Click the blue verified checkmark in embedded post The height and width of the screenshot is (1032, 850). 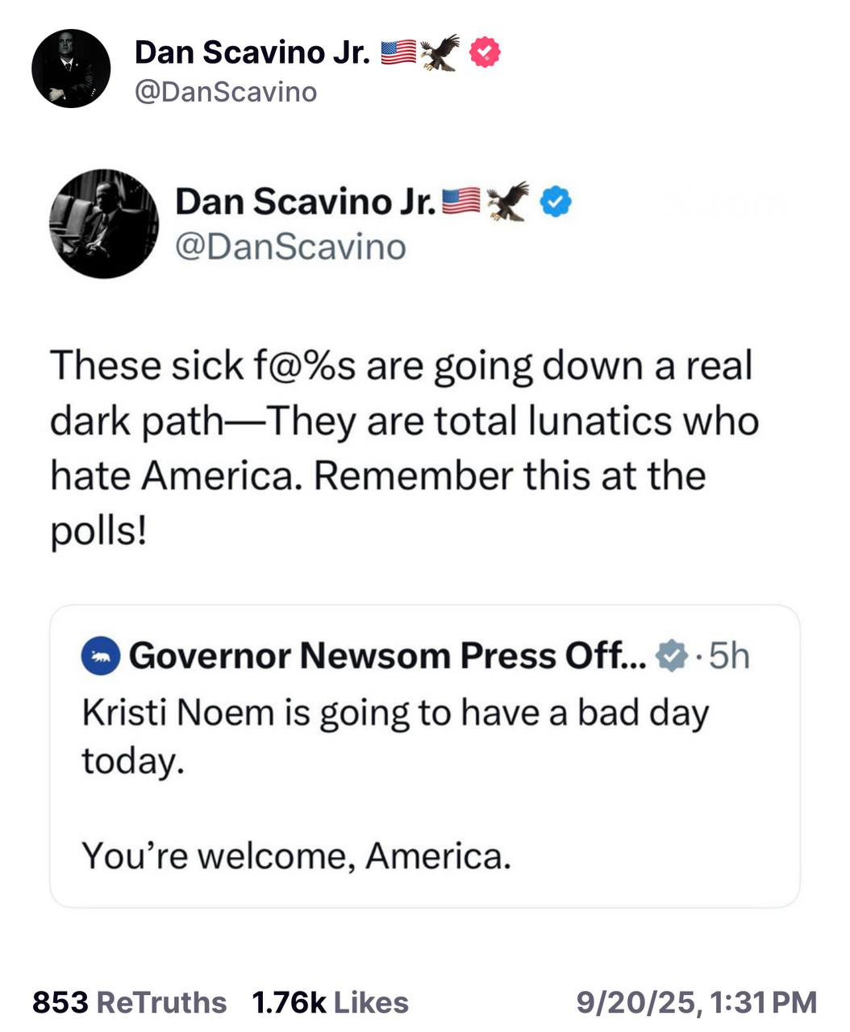tap(555, 201)
